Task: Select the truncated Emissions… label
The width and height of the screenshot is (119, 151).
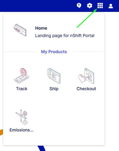Action: click(x=21, y=130)
